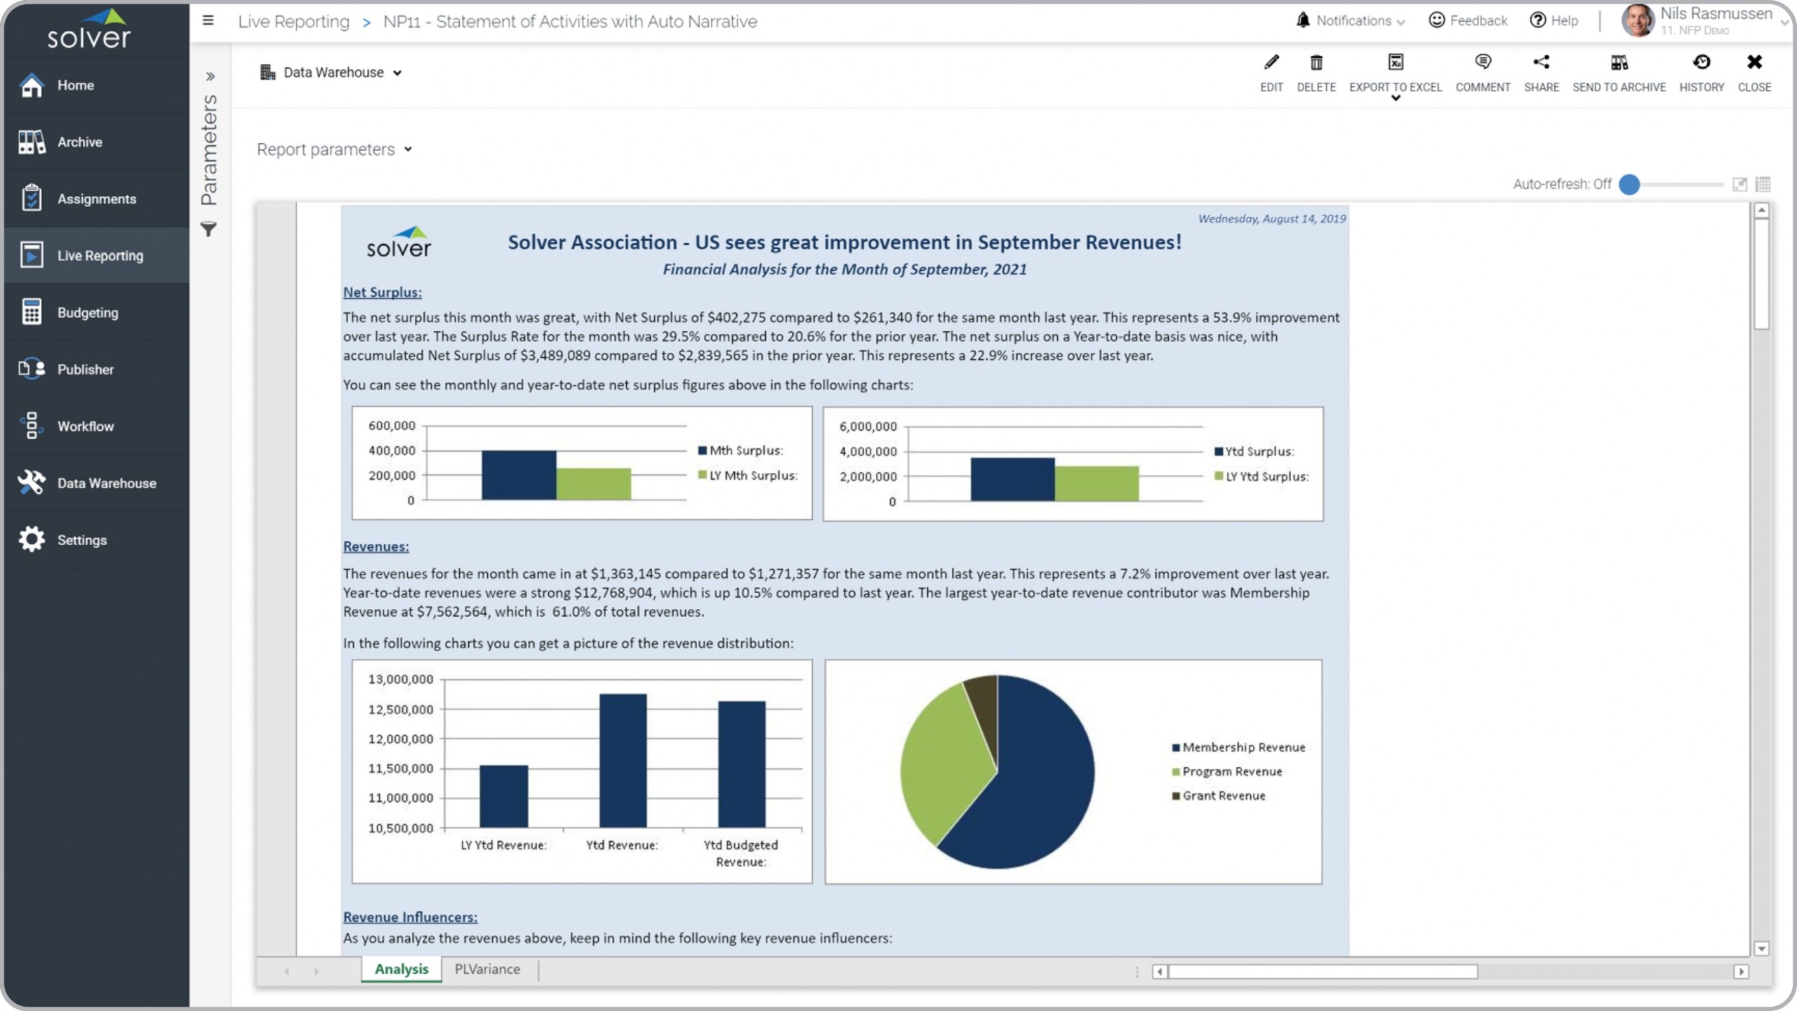Screen dimensions: 1797x1011
Task: Toggle the Auto-refresh switch
Action: 1629,185
